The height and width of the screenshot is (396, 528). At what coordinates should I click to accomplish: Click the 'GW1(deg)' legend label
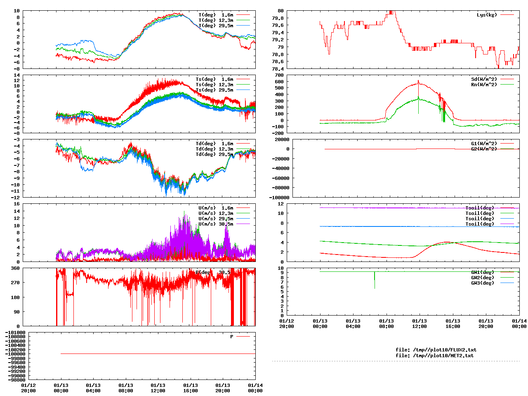coord(482,272)
